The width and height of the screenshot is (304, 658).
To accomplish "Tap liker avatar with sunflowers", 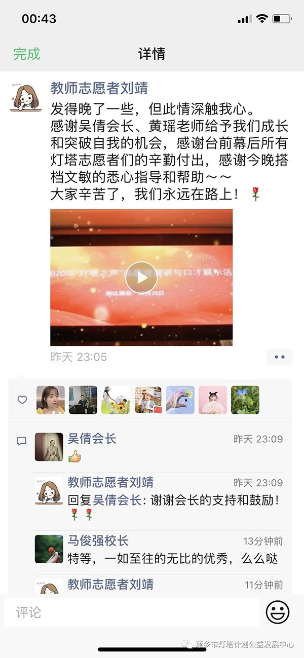I will pos(116,400).
